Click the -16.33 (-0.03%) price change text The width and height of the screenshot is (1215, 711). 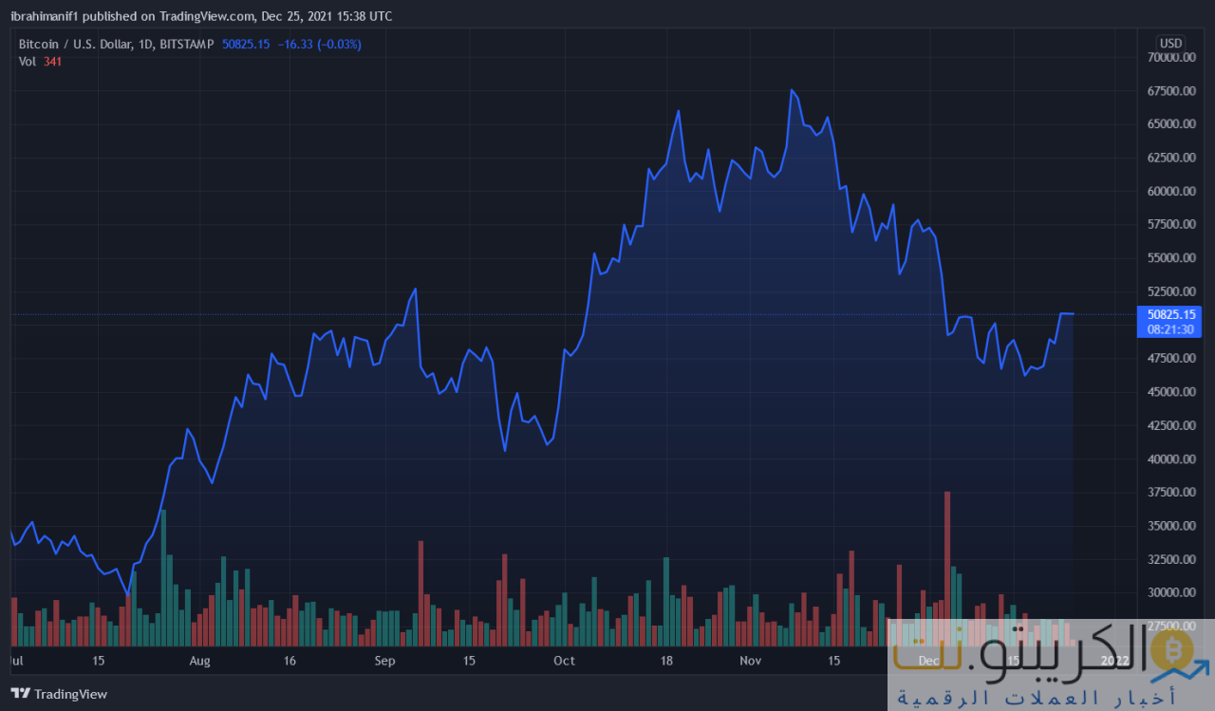tap(319, 44)
